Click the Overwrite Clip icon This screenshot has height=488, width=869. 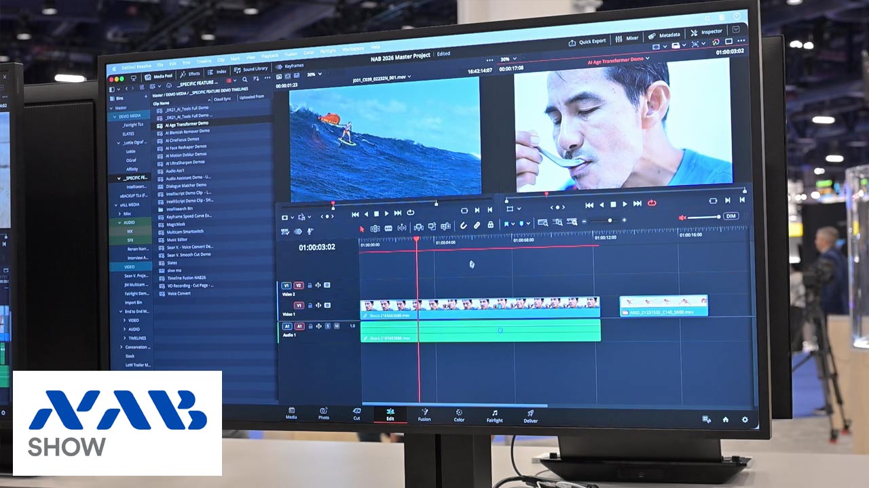(432, 227)
